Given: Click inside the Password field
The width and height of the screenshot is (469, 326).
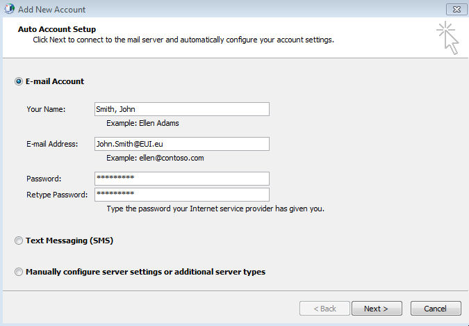Looking at the screenshot, I should pos(181,179).
